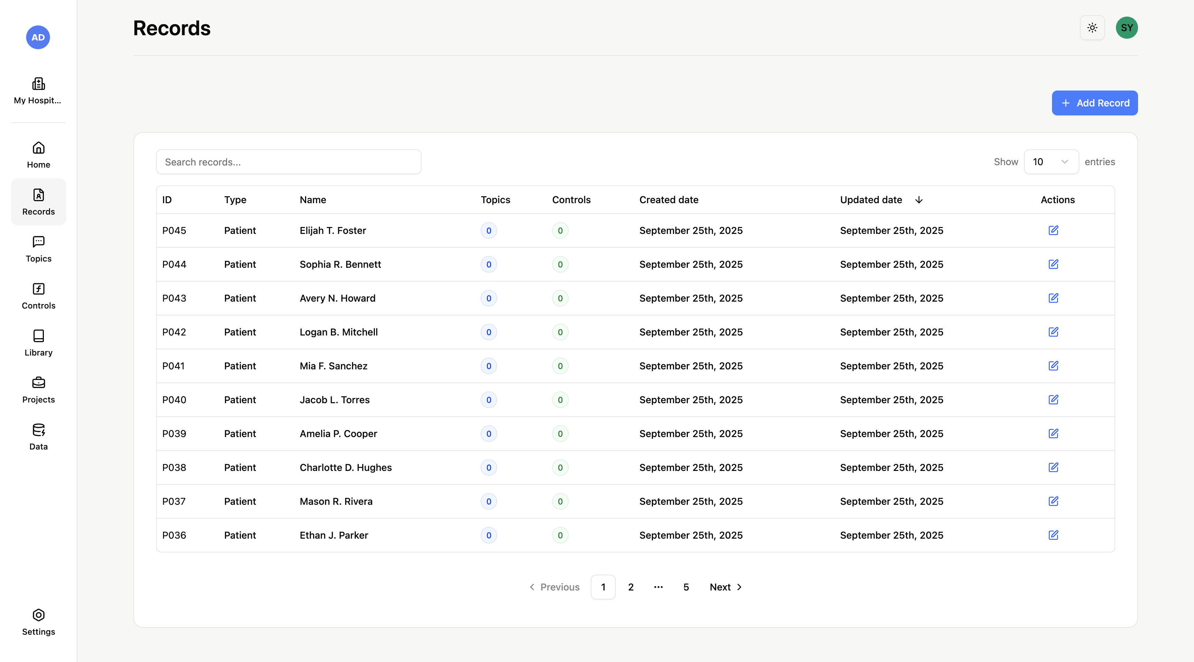Click Topics count badge for Sophia R. Bennett
The image size is (1194, 662).
(489, 264)
